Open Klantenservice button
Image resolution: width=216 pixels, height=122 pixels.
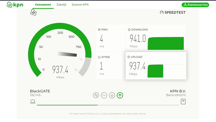195,5
